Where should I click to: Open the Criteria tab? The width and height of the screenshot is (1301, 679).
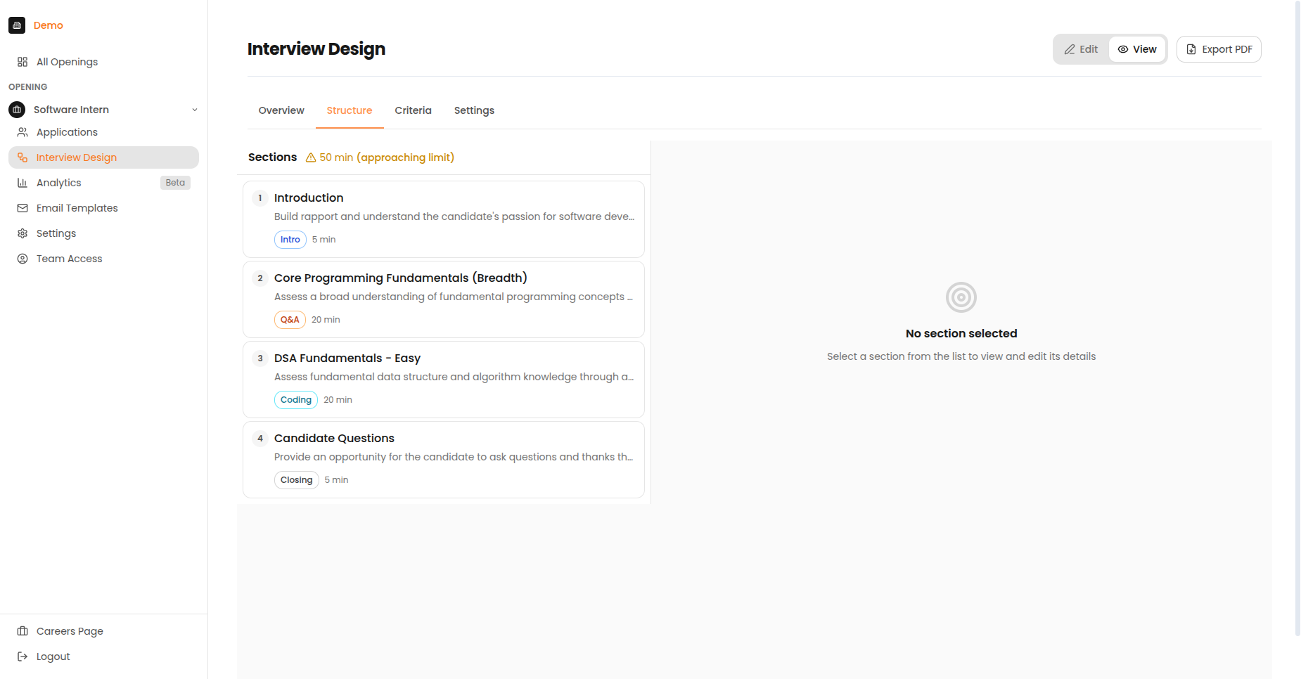pyautogui.click(x=413, y=110)
